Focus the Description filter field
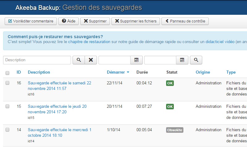The height and width of the screenshot is (154, 247). click(x=37, y=60)
